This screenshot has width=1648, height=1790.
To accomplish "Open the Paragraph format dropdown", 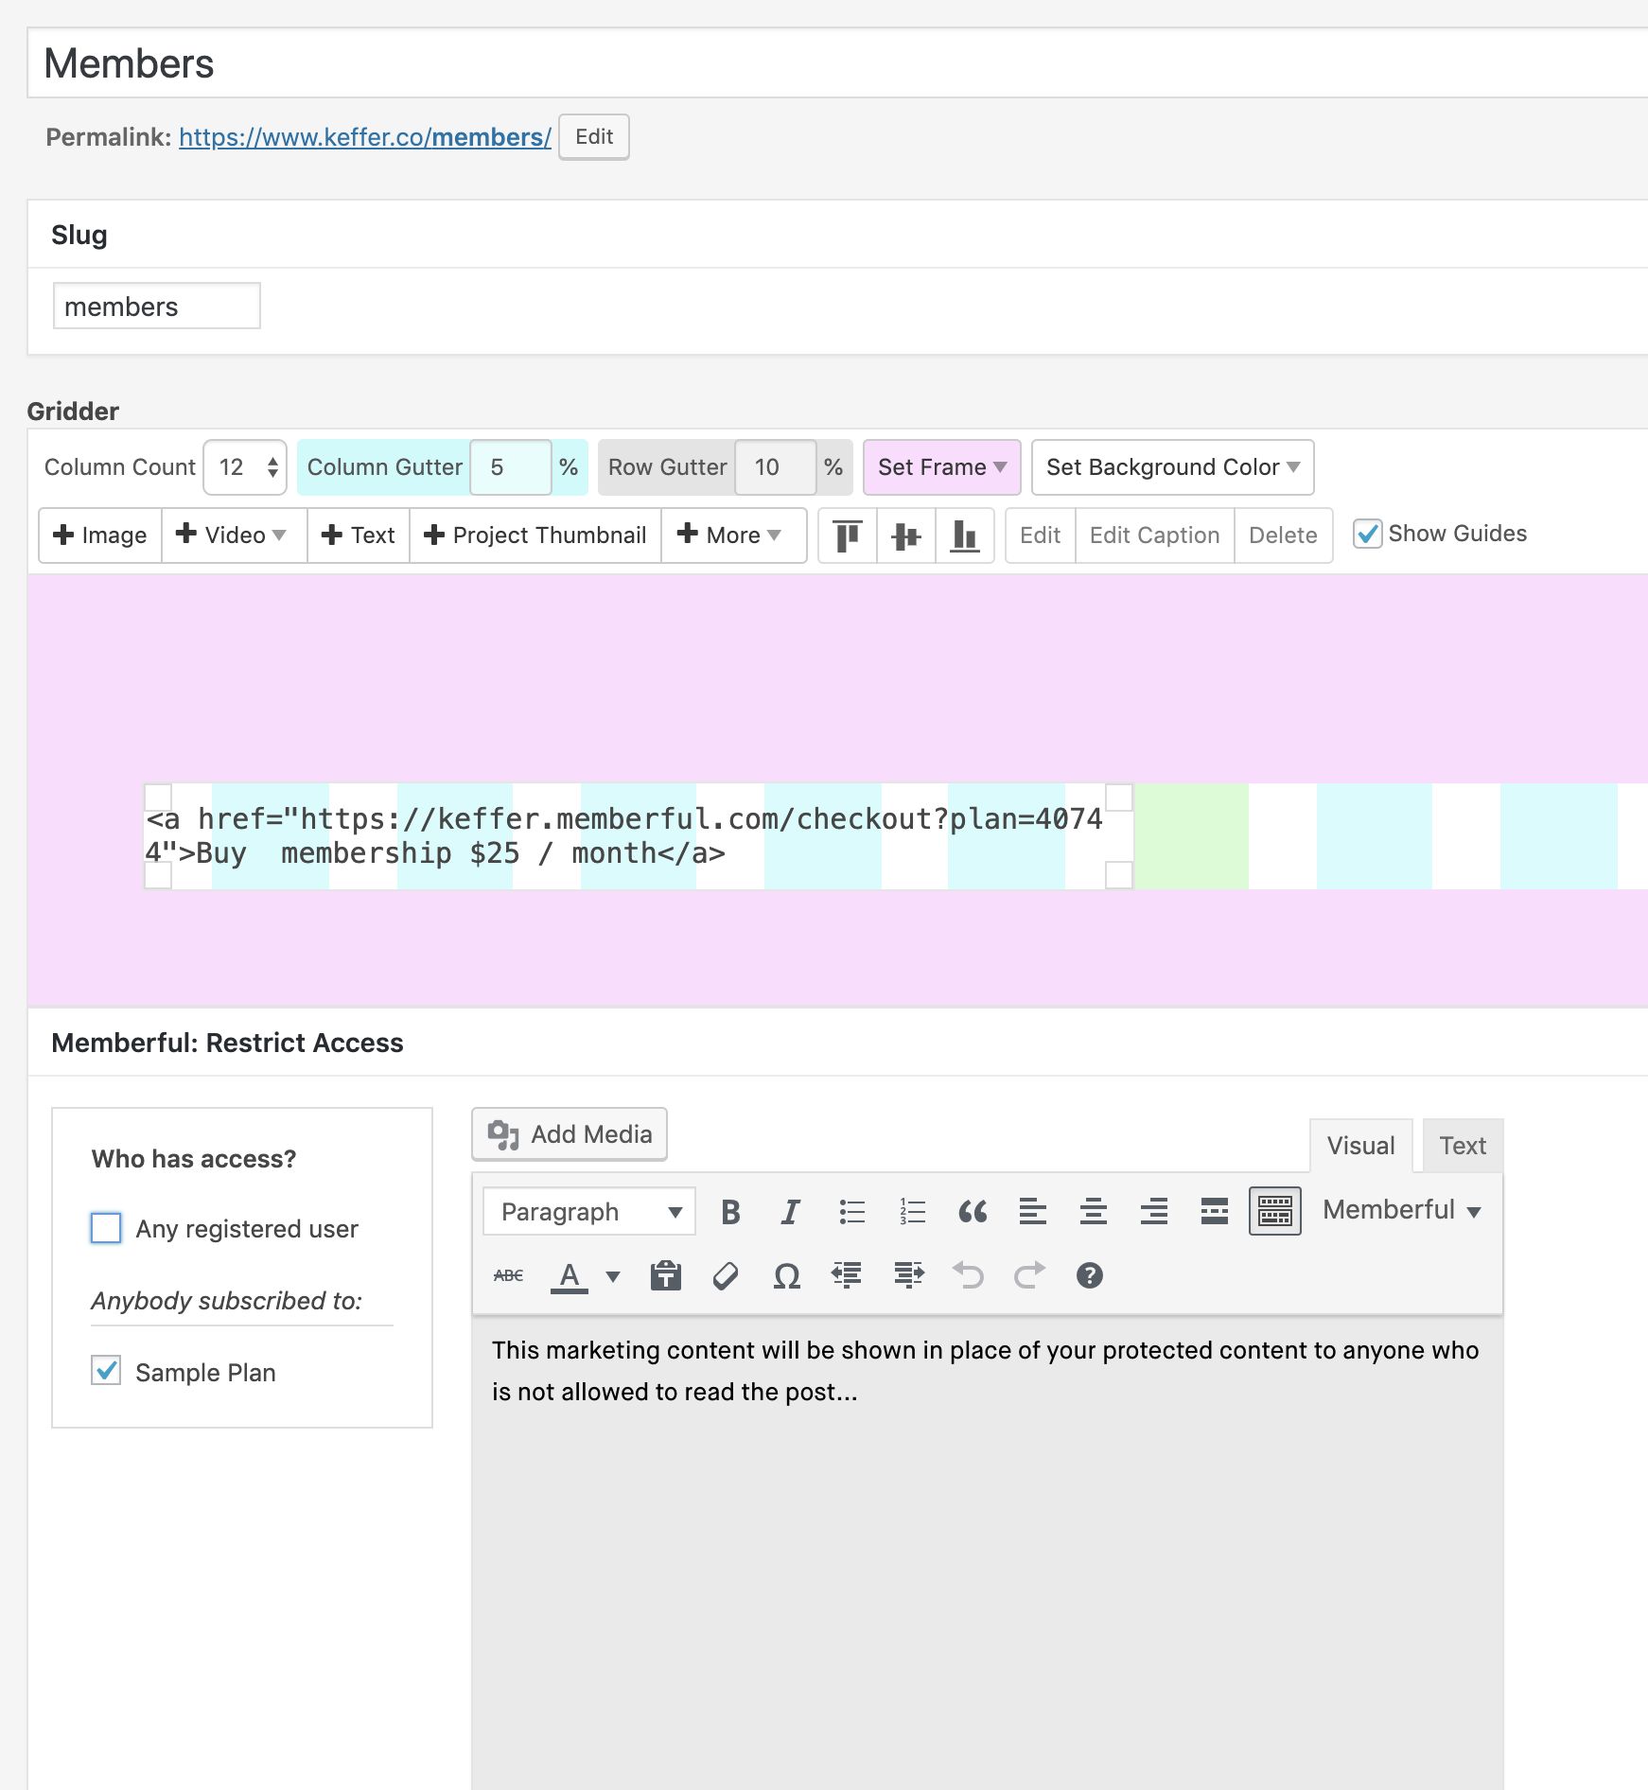I will click(589, 1212).
